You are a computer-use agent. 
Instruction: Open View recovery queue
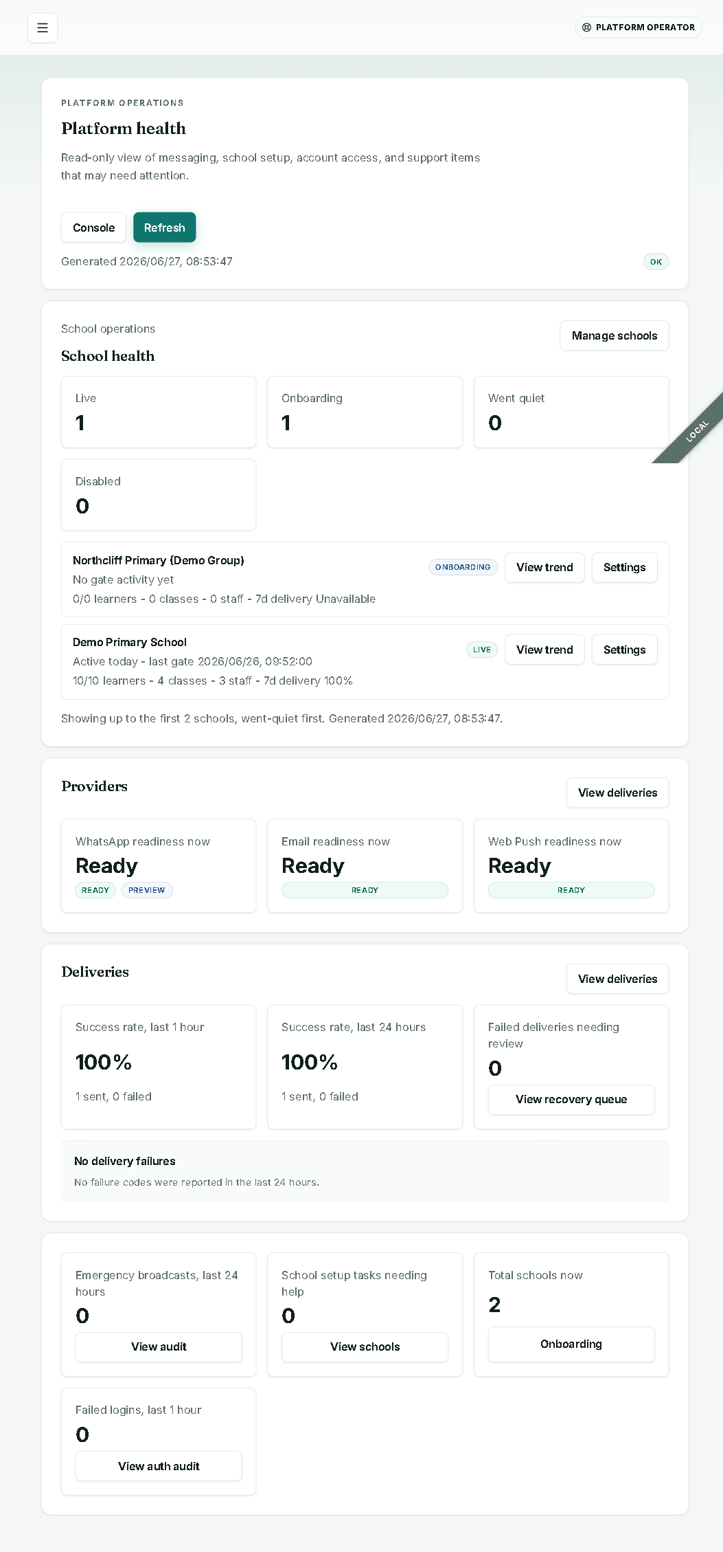pyautogui.click(x=571, y=1099)
